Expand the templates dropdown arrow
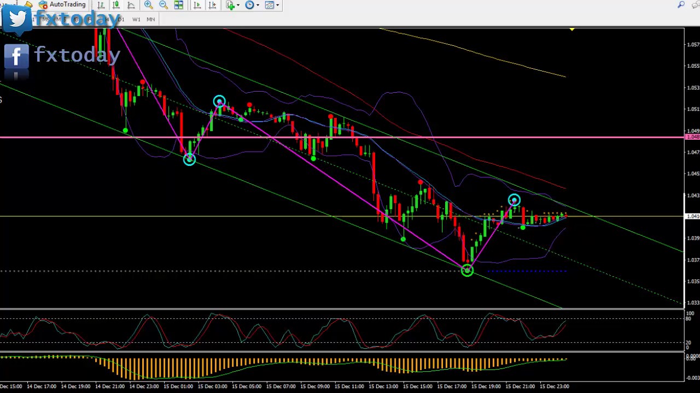Screen dimensions: 700x393 pos(277,5)
